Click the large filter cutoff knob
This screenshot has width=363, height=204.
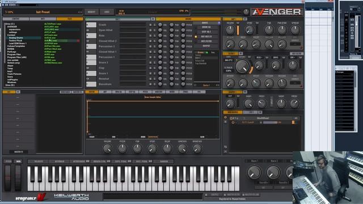242,66
